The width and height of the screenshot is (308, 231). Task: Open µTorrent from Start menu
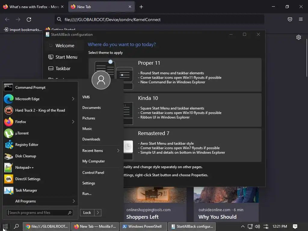tap(40, 133)
